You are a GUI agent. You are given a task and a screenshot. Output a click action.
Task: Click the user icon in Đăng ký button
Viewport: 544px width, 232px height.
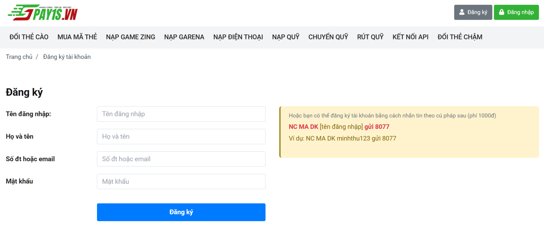[462, 12]
